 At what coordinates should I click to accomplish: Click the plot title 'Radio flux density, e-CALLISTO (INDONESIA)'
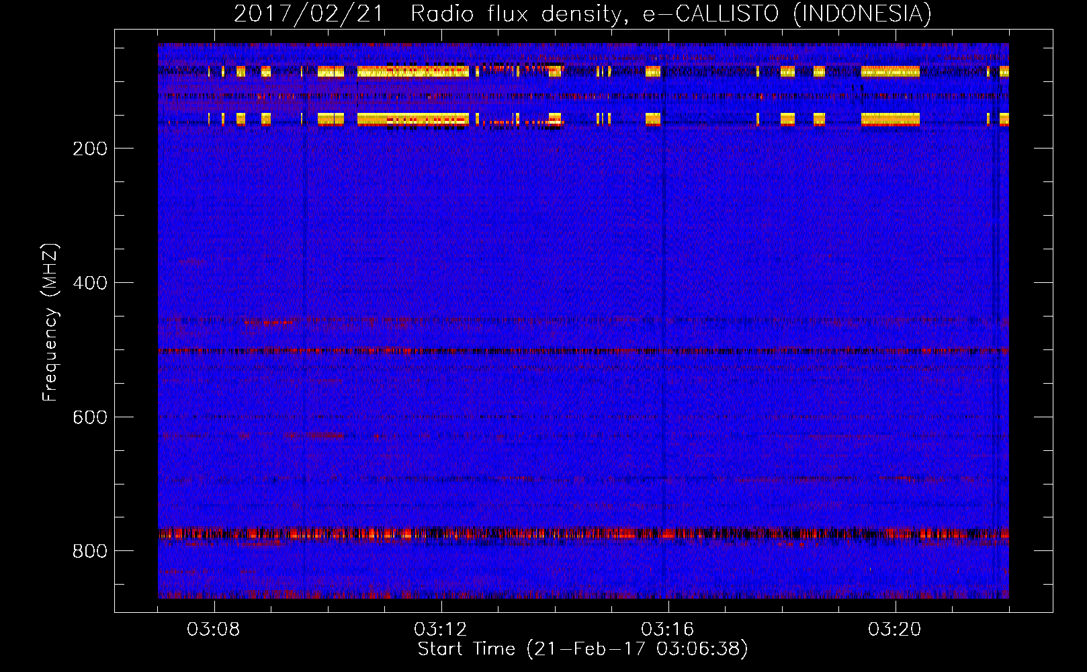click(x=670, y=14)
